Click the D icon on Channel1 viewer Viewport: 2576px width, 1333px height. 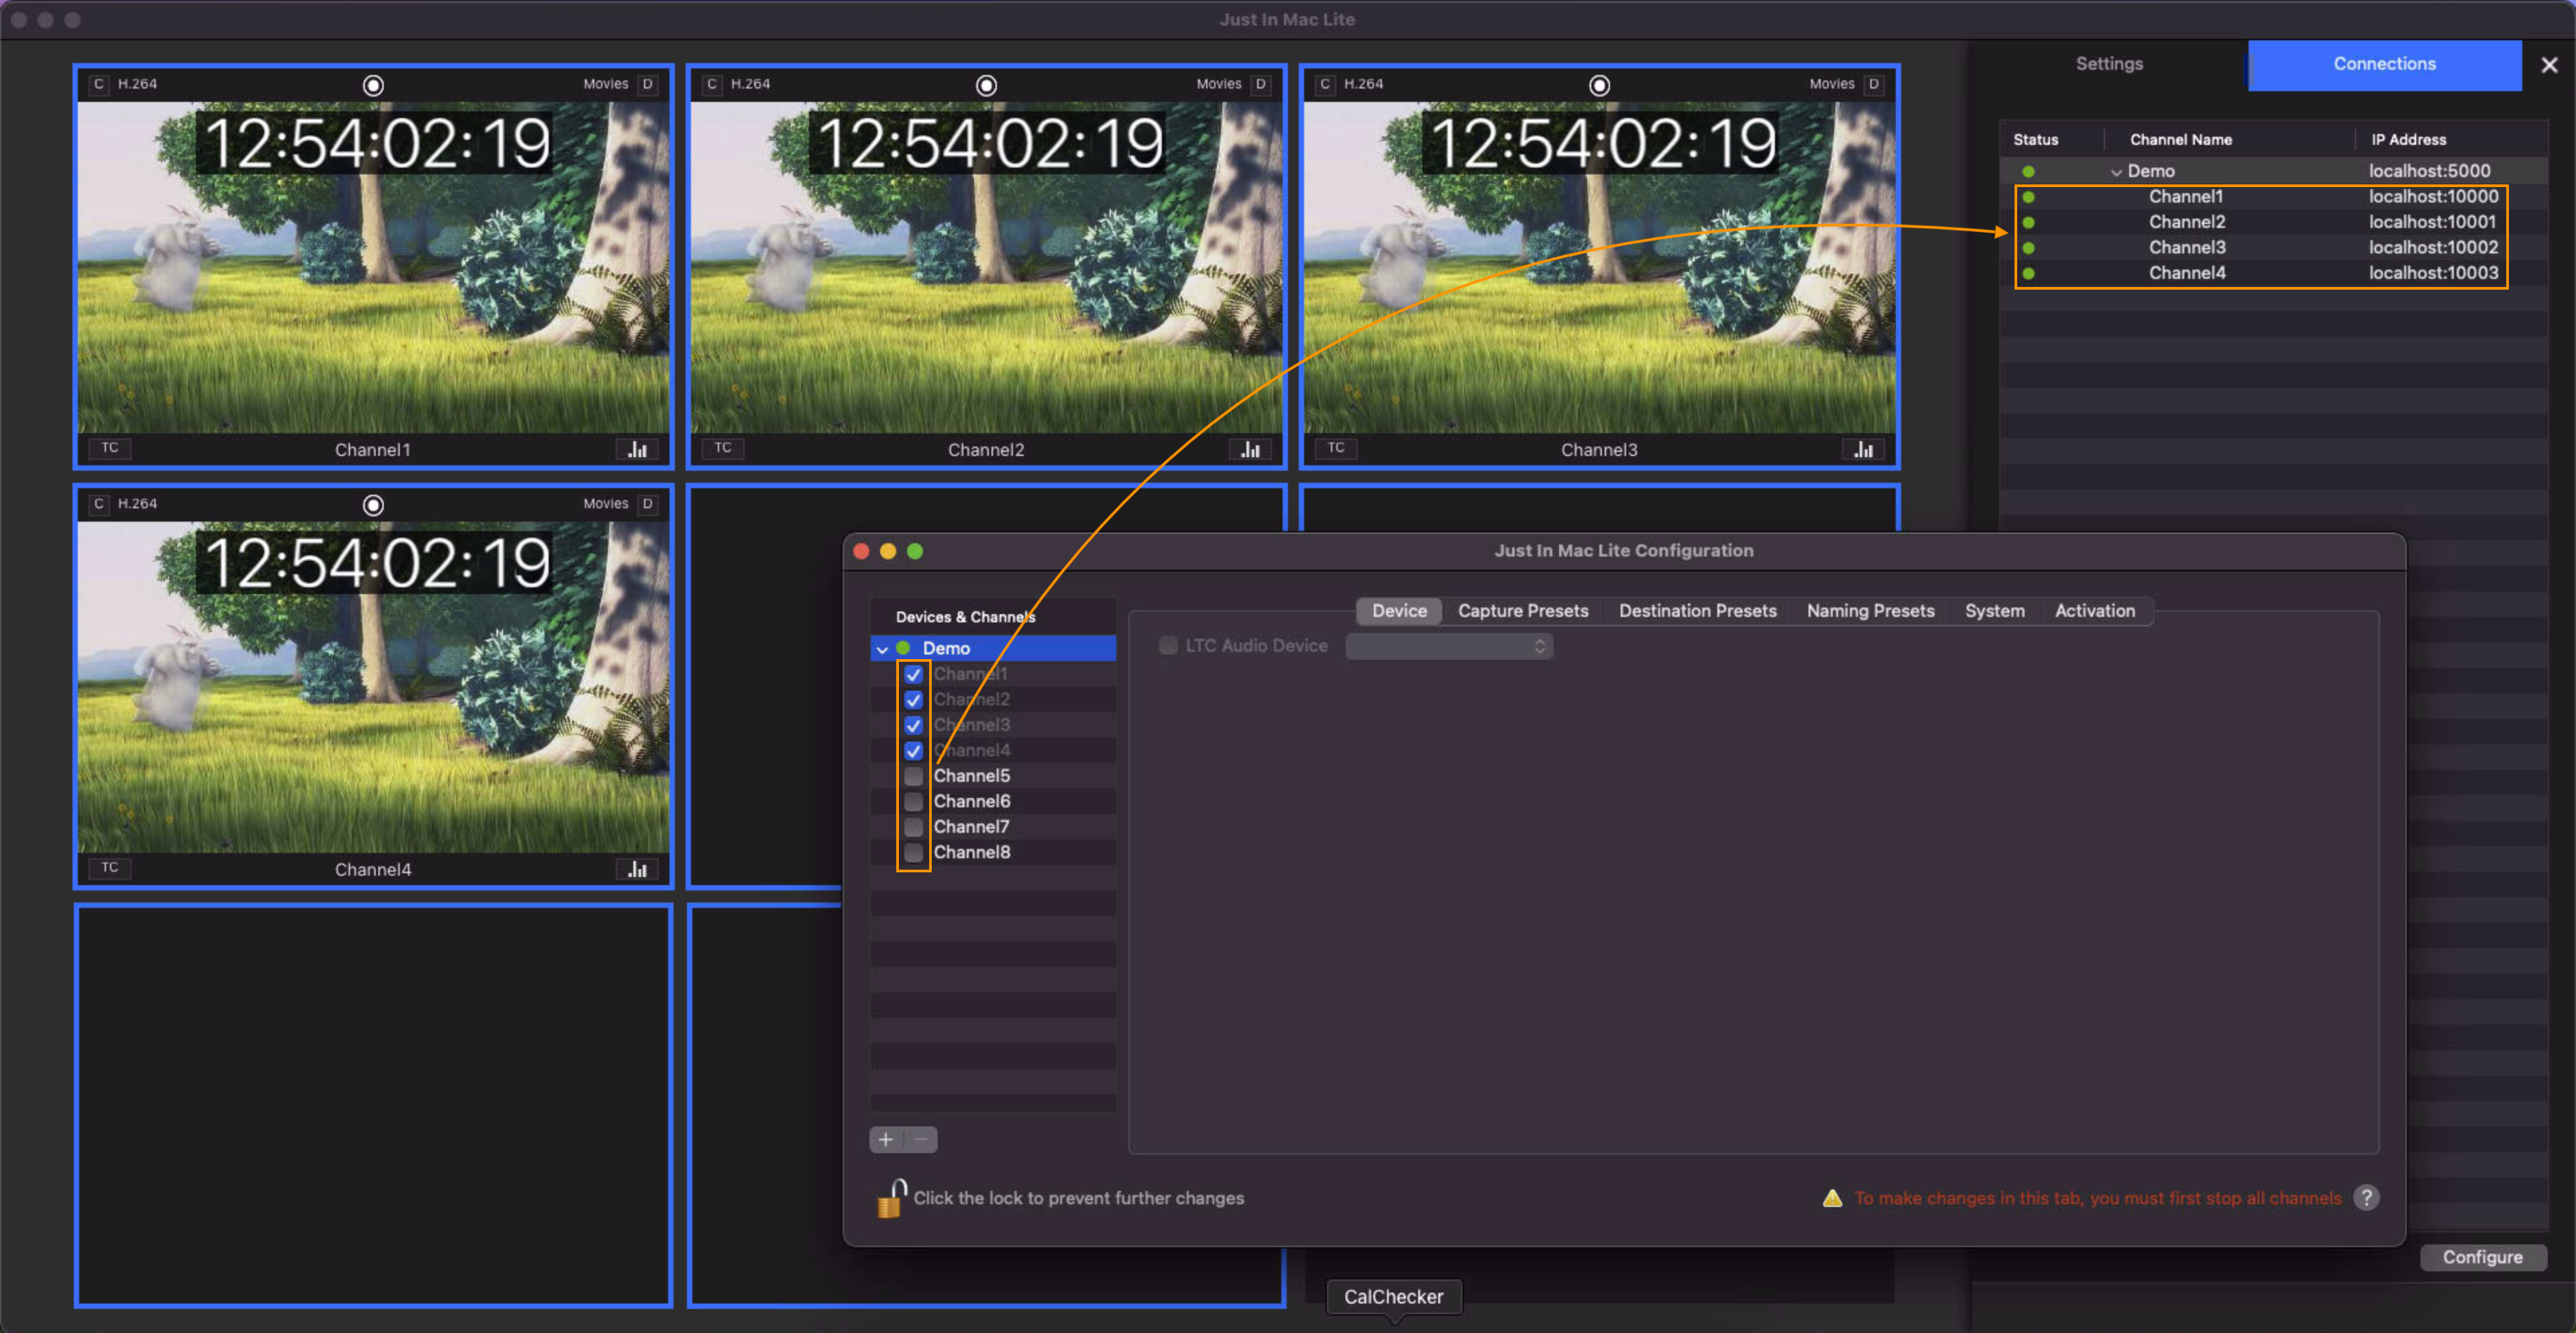coord(648,84)
